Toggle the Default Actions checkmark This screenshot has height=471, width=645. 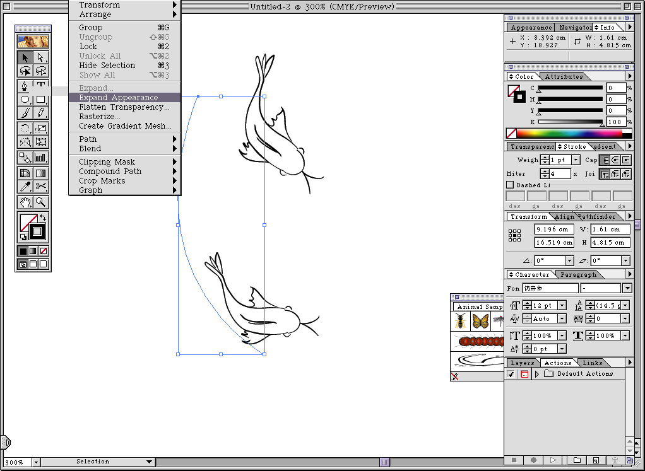pyautogui.click(x=511, y=374)
